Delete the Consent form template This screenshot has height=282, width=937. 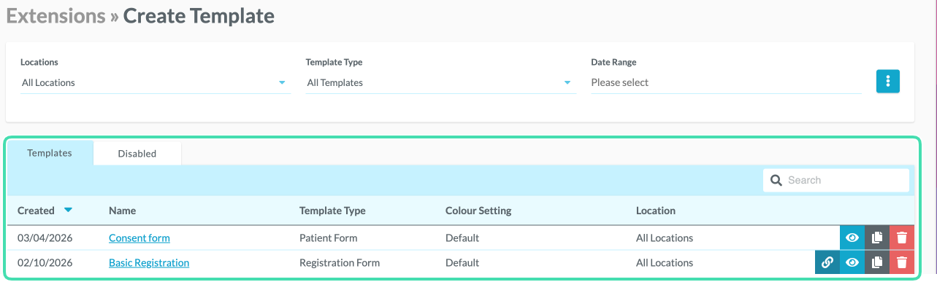pyautogui.click(x=902, y=238)
